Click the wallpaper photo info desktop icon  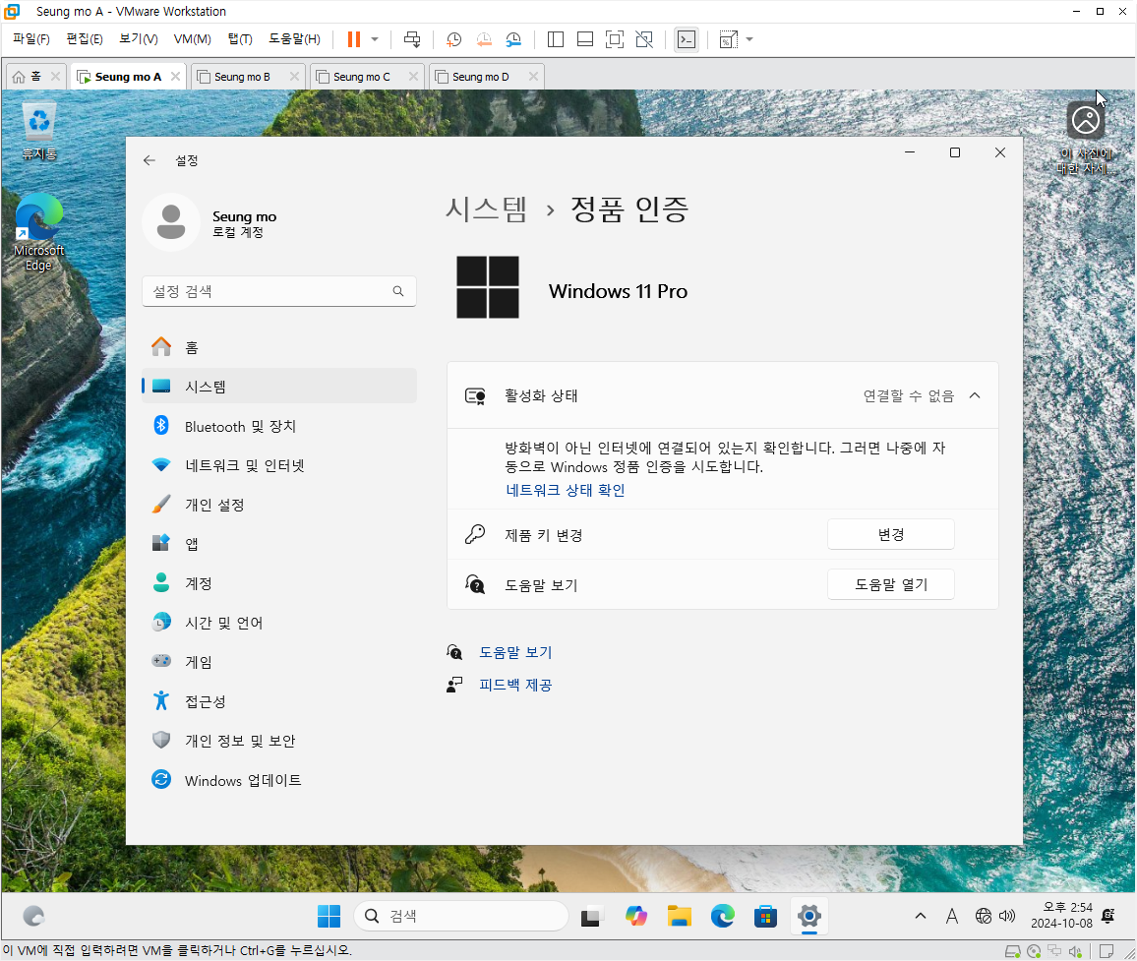click(x=1086, y=137)
